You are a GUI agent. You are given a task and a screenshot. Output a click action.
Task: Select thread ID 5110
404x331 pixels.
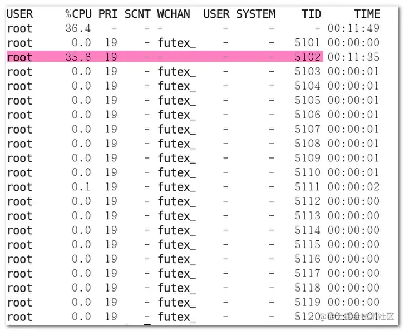click(308, 172)
